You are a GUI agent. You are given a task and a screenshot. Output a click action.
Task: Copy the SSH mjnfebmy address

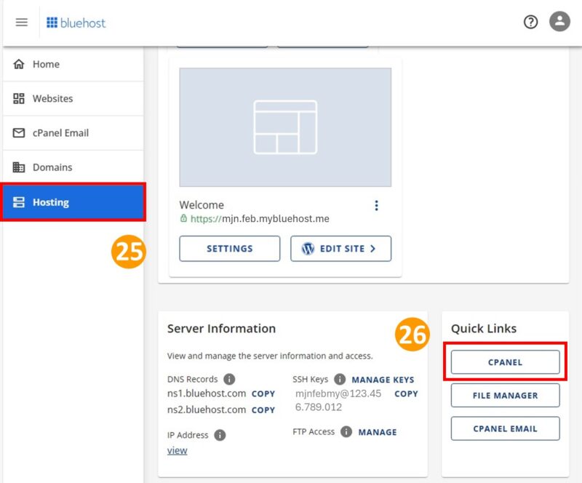(x=406, y=394)
